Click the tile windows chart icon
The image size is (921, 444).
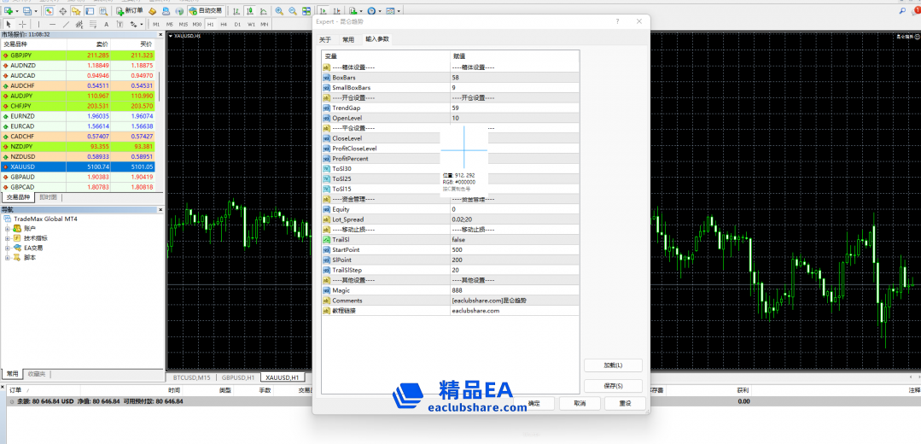click(306, 11)
